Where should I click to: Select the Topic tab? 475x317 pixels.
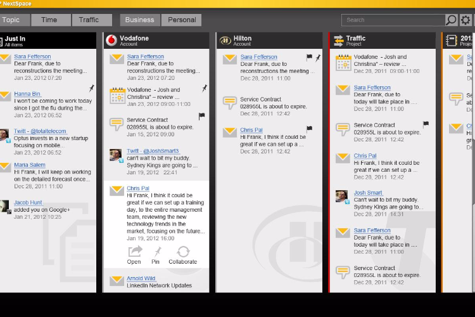click(15, 20)
